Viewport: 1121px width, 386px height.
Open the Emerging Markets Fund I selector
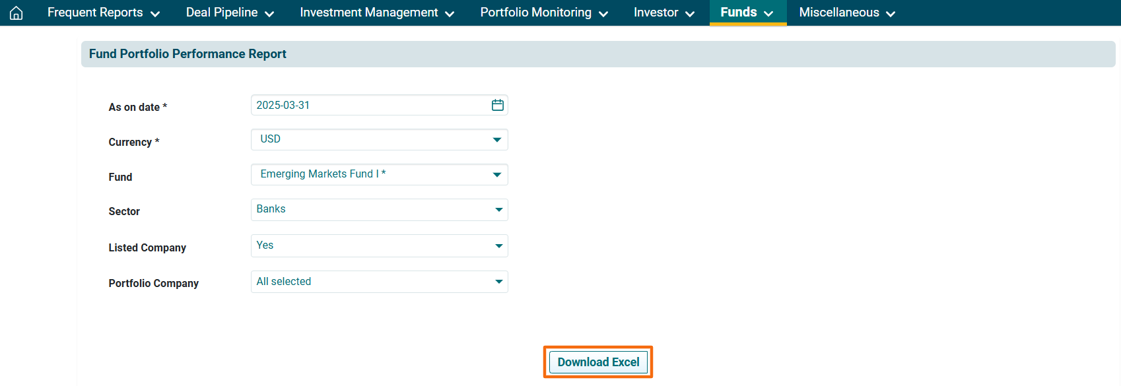(370, 174)
